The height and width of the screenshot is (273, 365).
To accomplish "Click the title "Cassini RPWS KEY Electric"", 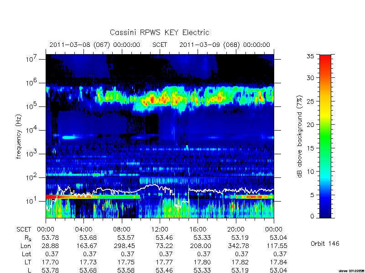I will click(x=159, y=32).
